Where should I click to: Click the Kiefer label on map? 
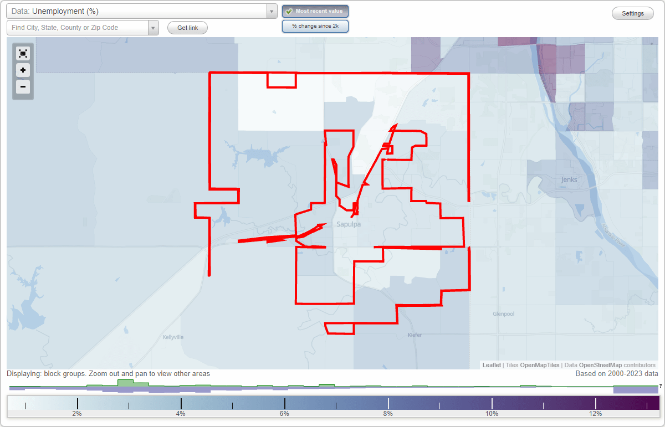click(x=415, y=335)
